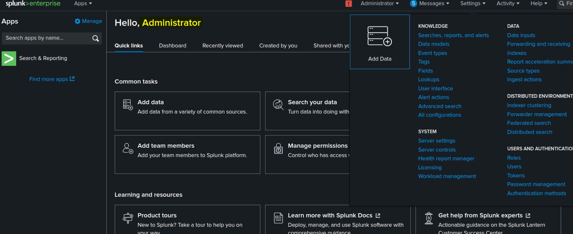The height and width of the screenshot is (234, 573).
Task: Click the Manage permissions lock icon
Action: pyautogui.click(x=278, y=148)
